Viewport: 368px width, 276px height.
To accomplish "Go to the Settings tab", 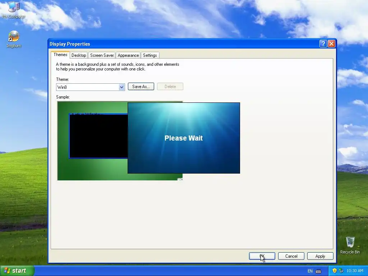I will [150, 55].
